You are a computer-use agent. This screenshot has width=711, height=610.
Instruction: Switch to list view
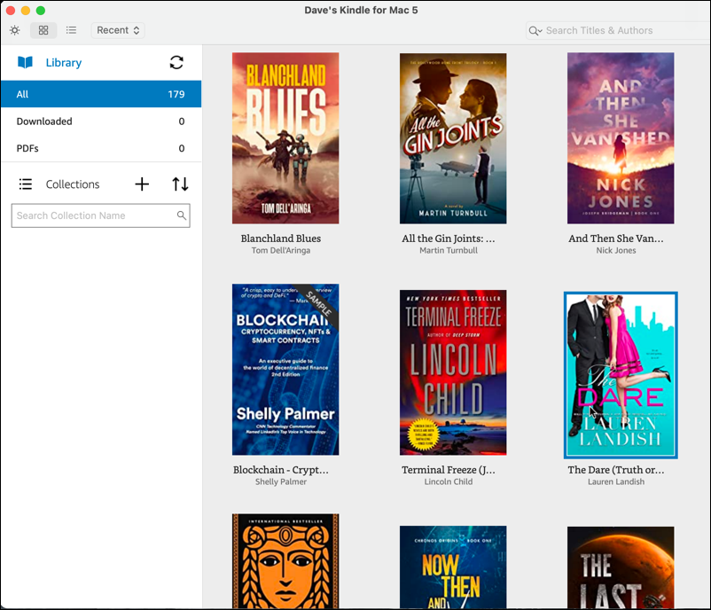71,30
